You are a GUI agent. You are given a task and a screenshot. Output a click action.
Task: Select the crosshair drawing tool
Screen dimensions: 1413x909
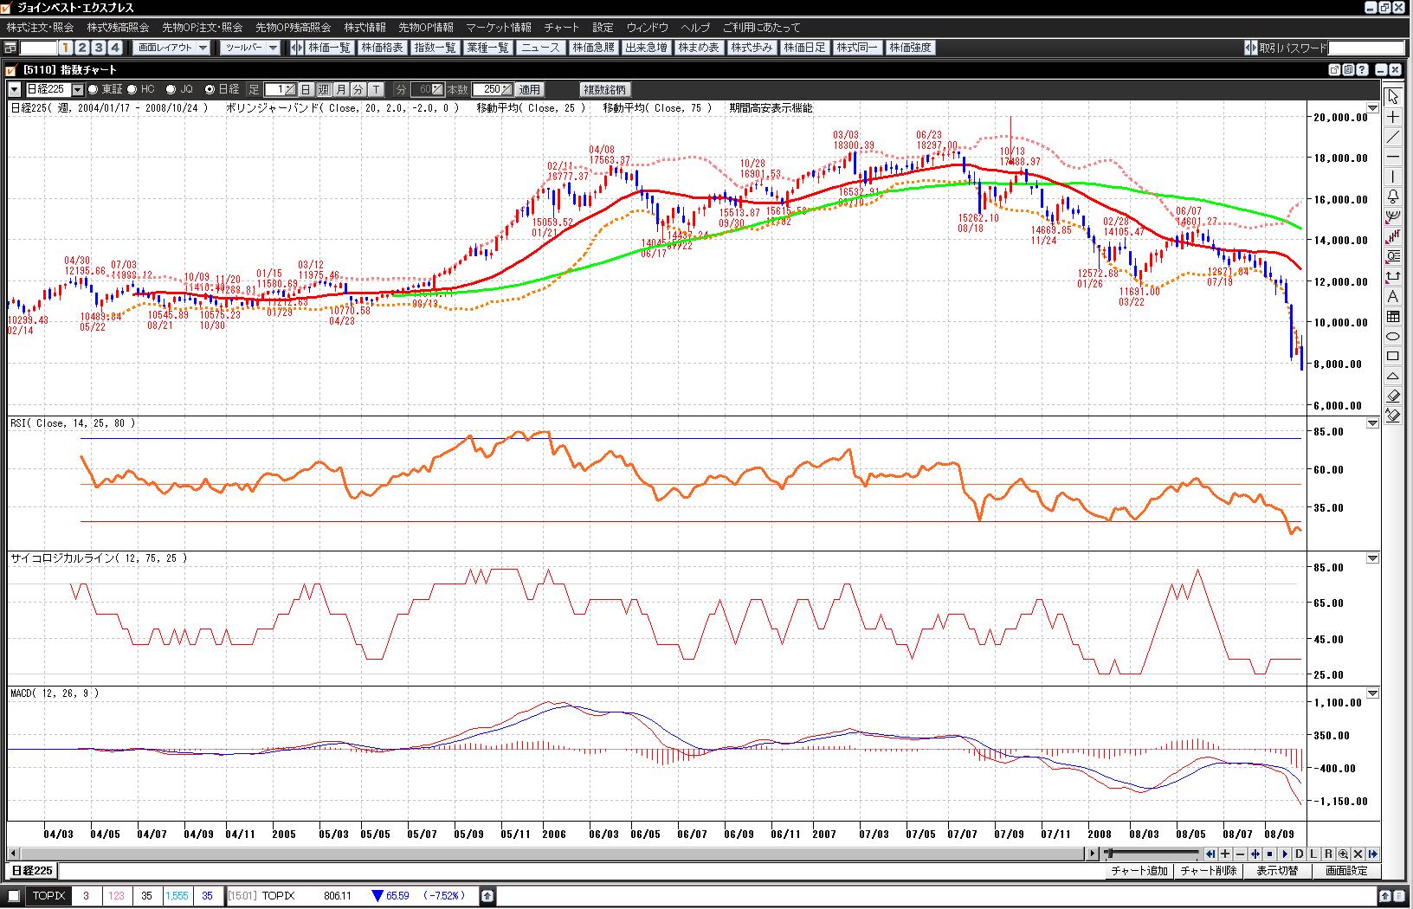[x=1393, y=117]
